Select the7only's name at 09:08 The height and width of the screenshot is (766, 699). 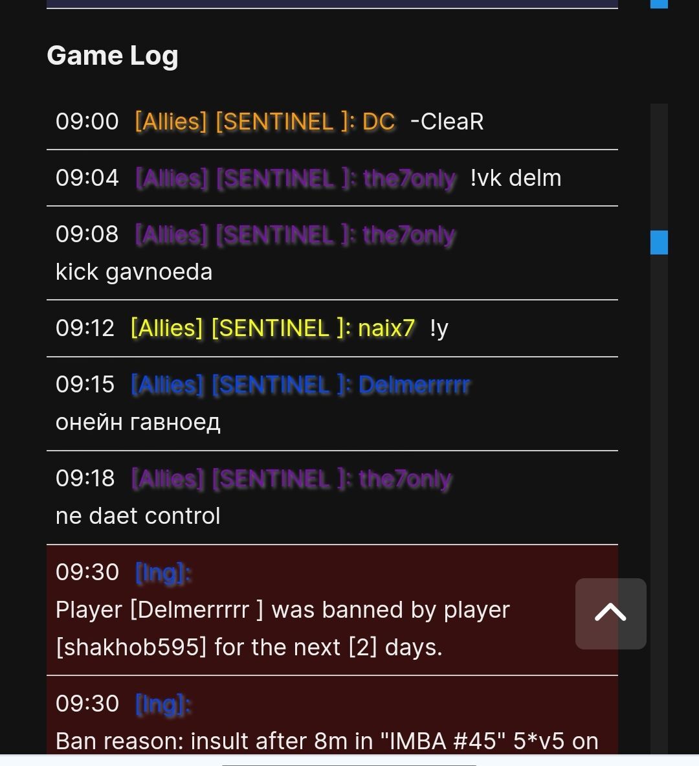tap(410, 234)
